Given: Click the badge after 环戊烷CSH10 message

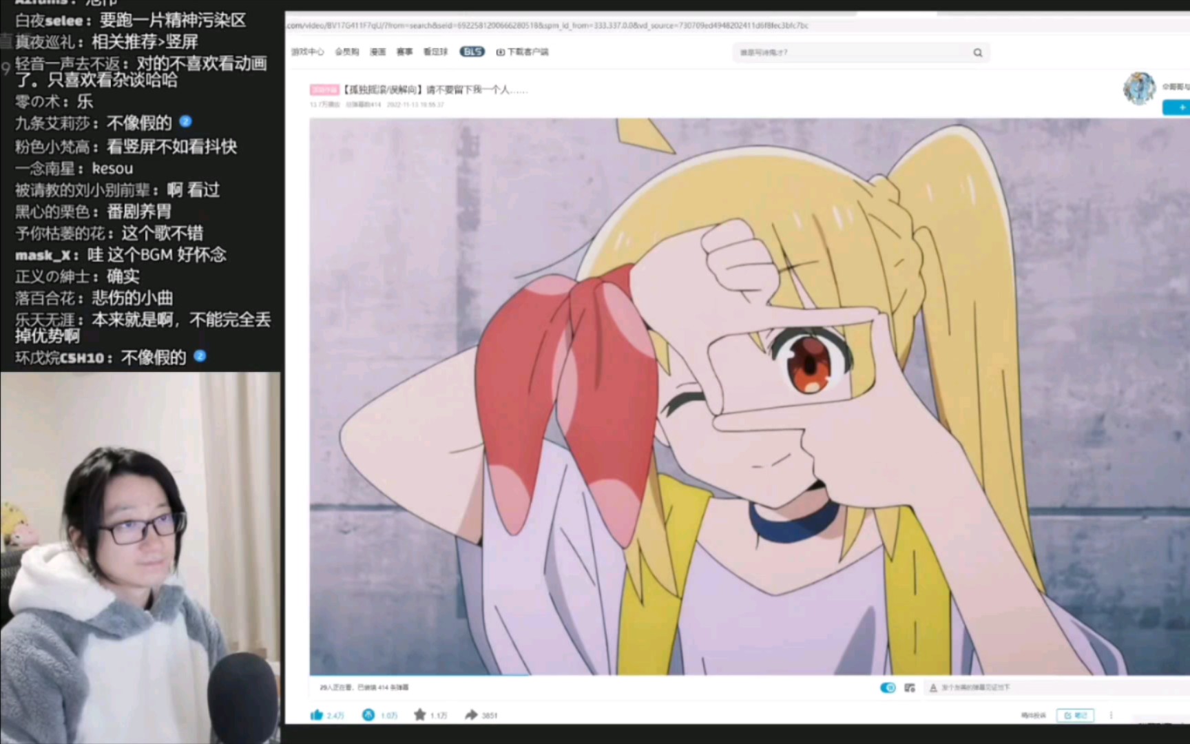Looking at the screenshot, I should (x=200, y=356).
